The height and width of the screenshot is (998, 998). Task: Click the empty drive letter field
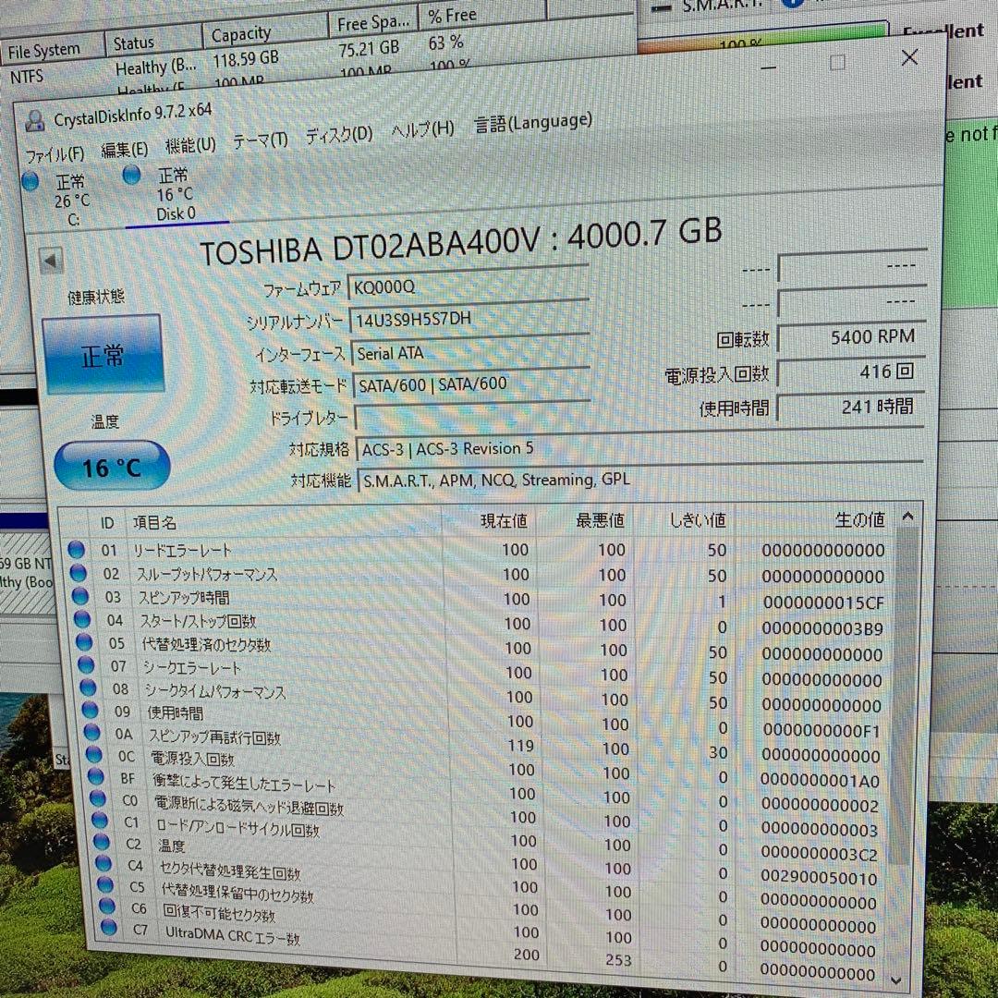click(473, 416)
